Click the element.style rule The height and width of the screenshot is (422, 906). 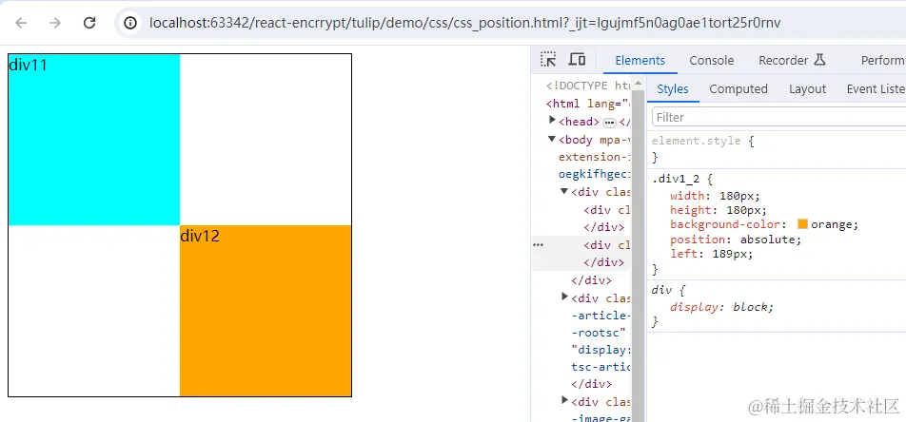point(697,141)
